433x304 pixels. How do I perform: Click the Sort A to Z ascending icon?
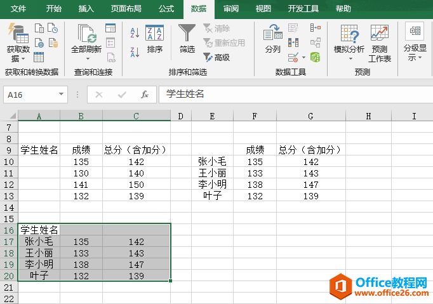[135, 33]
